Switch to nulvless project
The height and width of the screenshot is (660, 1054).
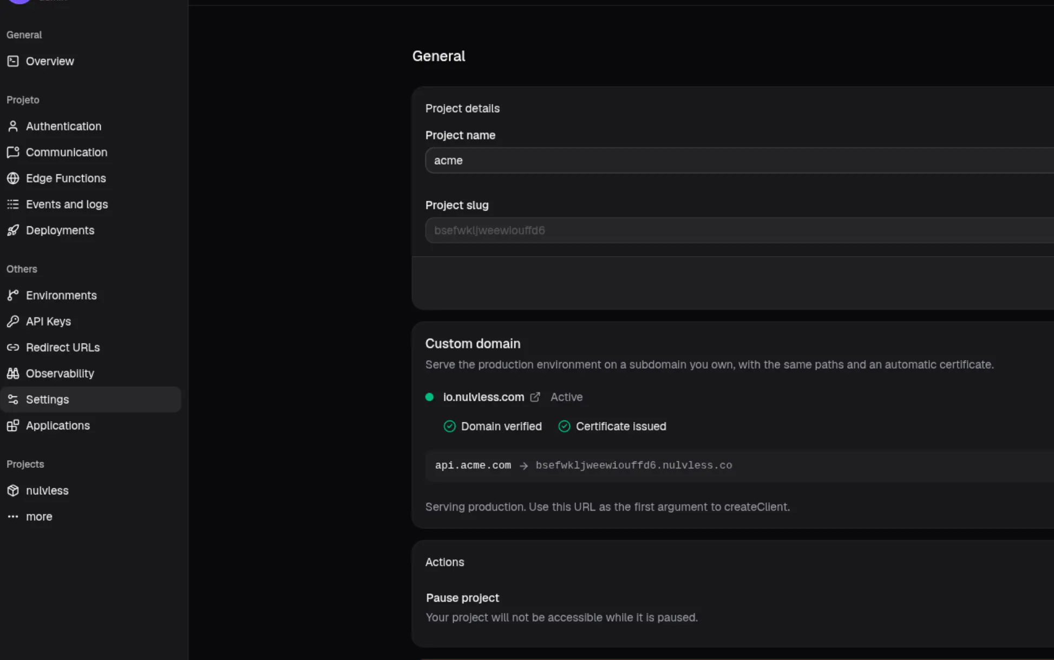tap(91, 490)
